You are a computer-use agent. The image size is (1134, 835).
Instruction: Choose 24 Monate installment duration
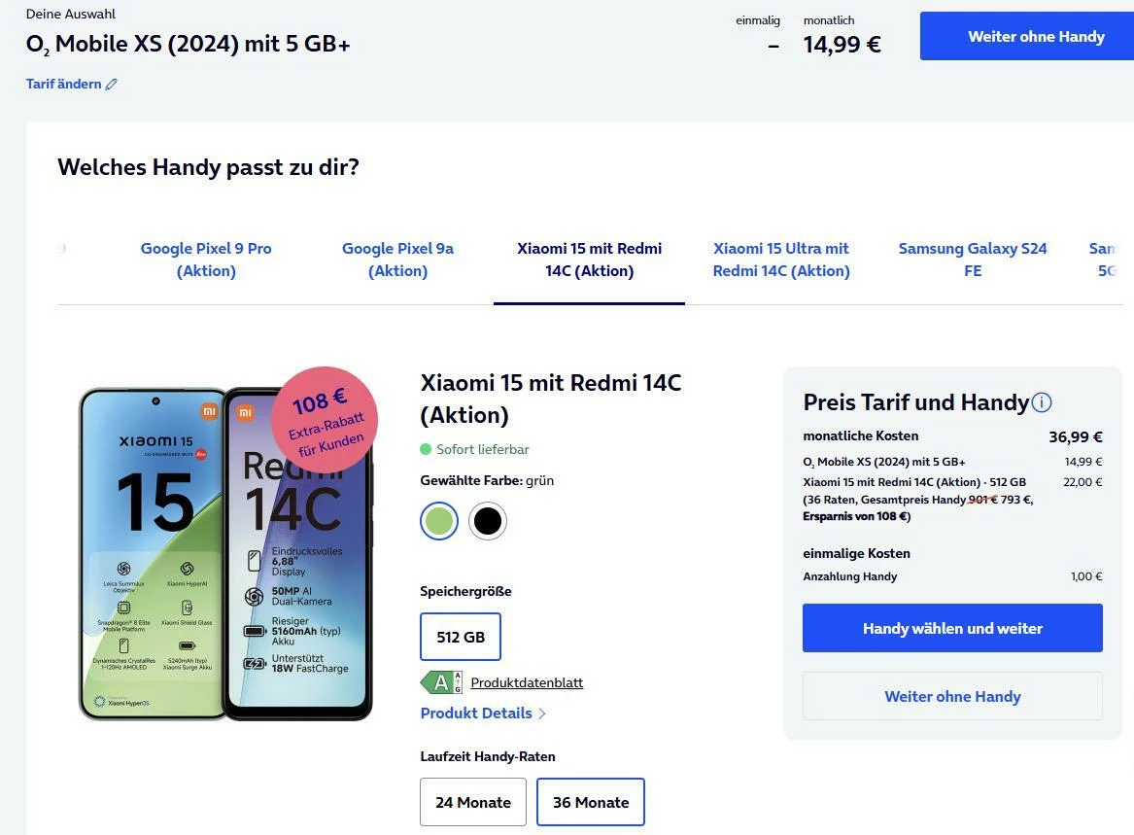point(473,802)
